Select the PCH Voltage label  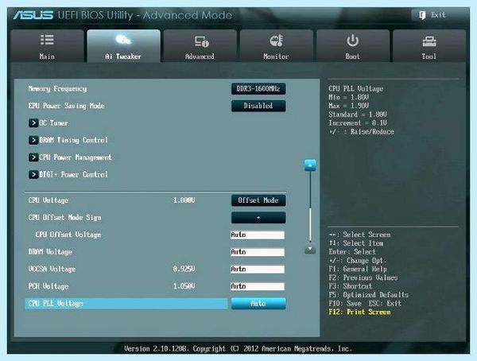coord(48,286)
